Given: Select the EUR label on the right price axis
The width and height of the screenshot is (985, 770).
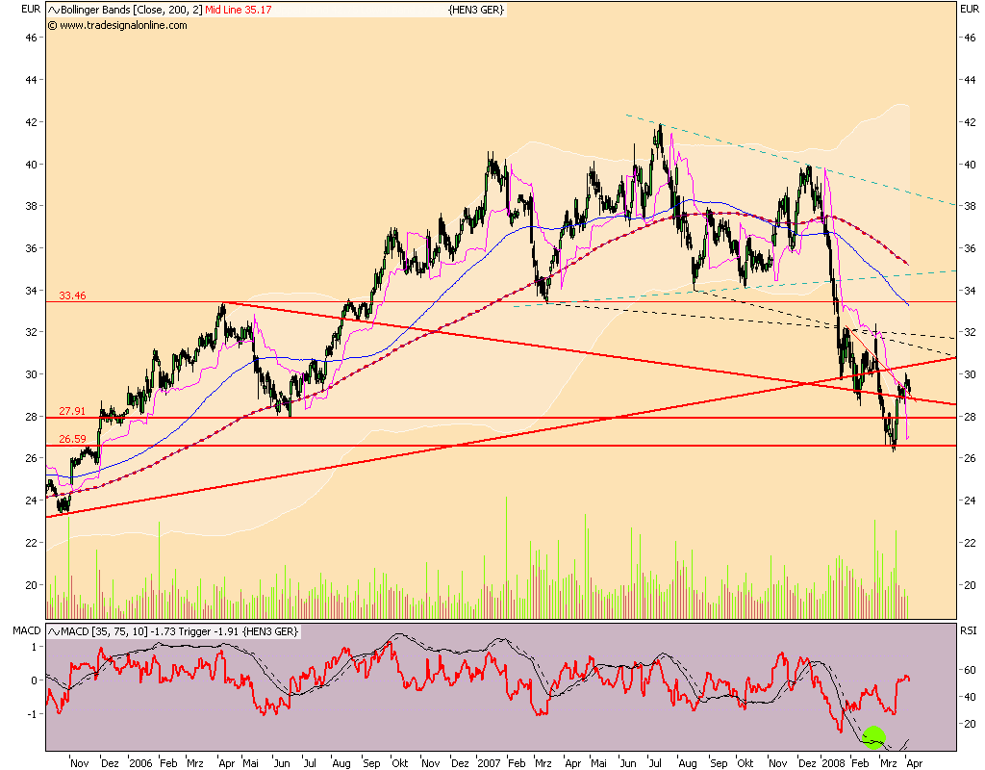Looking at the screenshot, I should (x=971, y=10).
